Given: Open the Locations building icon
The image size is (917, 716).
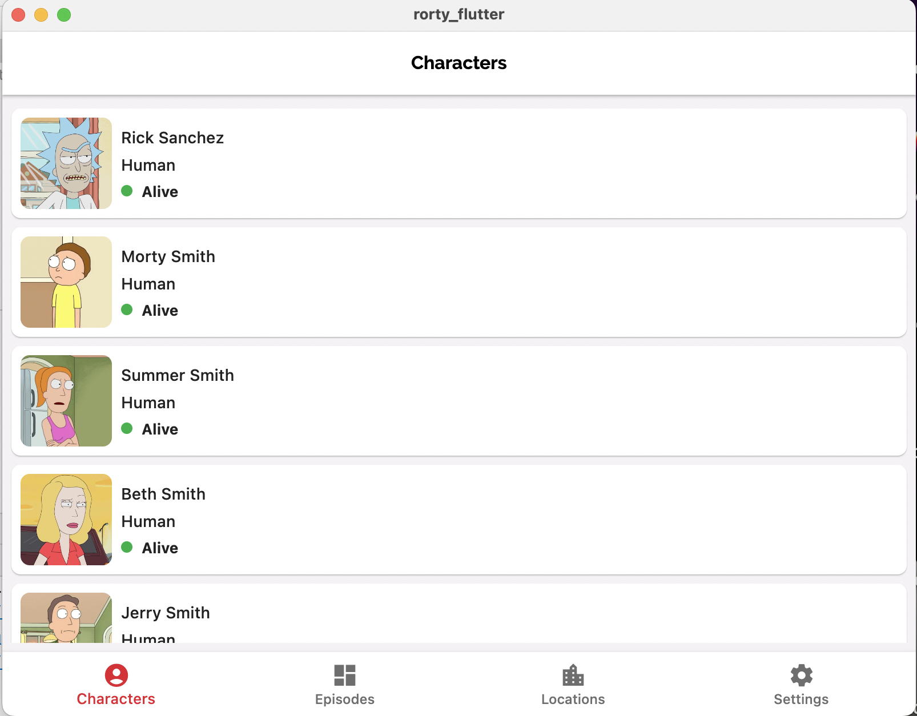Looking at the screenshot, I should [573, 675].
